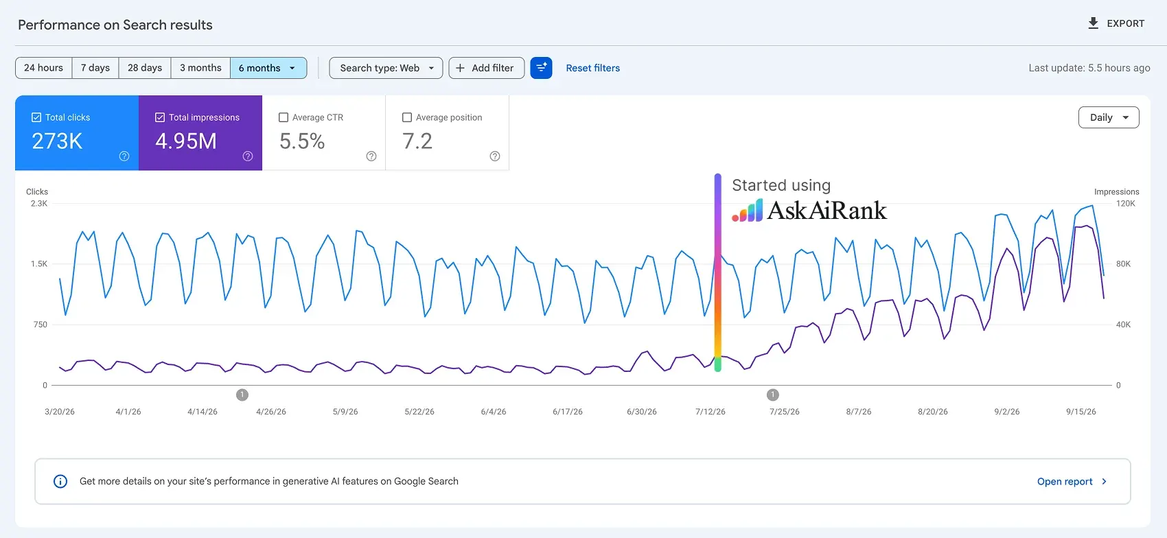Select the 7 days range tab
Screen dimensions: 1167x538
tap(95, 68)
